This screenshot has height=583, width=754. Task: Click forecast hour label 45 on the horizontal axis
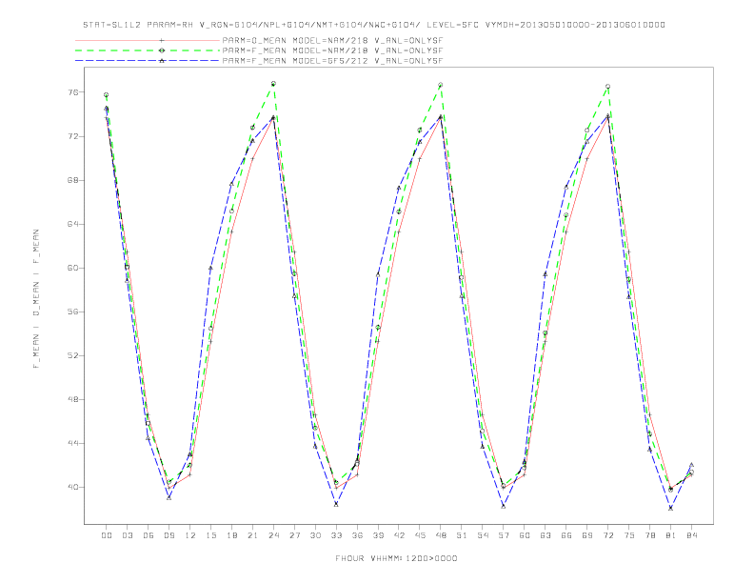tap(420, 535)
